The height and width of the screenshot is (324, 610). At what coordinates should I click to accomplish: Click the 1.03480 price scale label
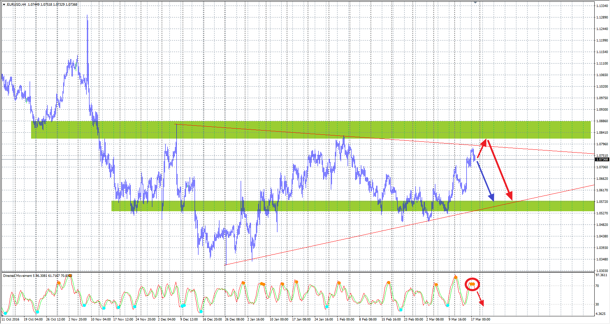(602, 259)
